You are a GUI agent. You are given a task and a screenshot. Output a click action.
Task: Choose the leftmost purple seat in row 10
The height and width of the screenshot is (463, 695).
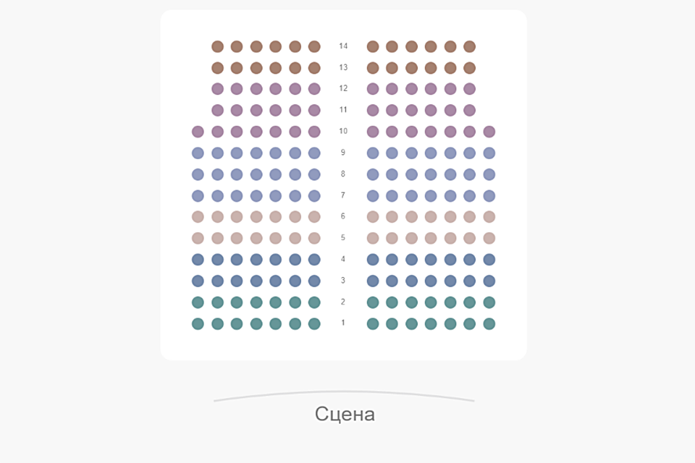198,132
